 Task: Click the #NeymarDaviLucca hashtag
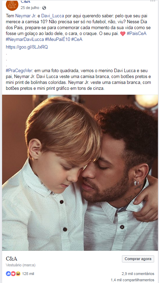tap(25, 40)
